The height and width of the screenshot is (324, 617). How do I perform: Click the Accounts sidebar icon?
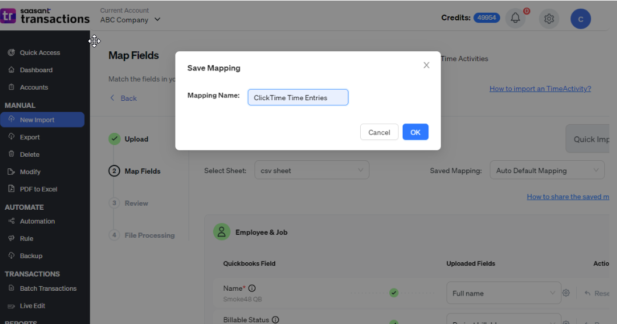(12, 87)
